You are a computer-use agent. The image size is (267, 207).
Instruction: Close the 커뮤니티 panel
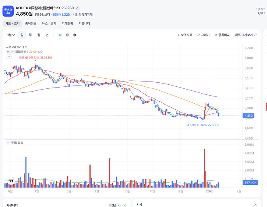click(x=125, y=205)
